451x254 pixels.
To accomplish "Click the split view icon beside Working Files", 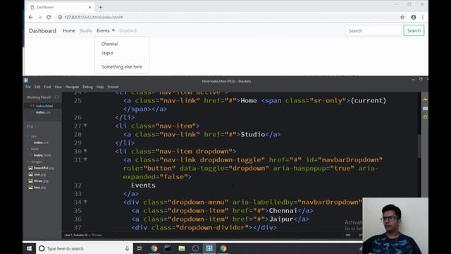I will (x=56, y=97).
